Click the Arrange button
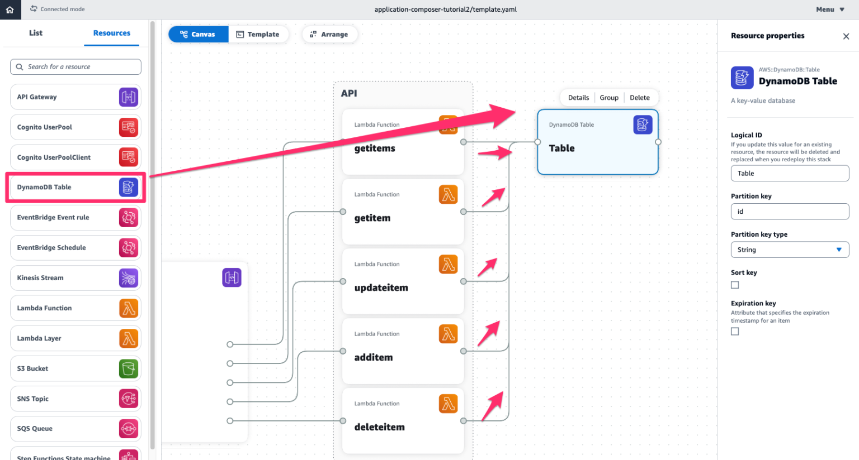Image resolution: width=859 pixels, height=460 pixels. pyautogui.click(x=329, y=35)
